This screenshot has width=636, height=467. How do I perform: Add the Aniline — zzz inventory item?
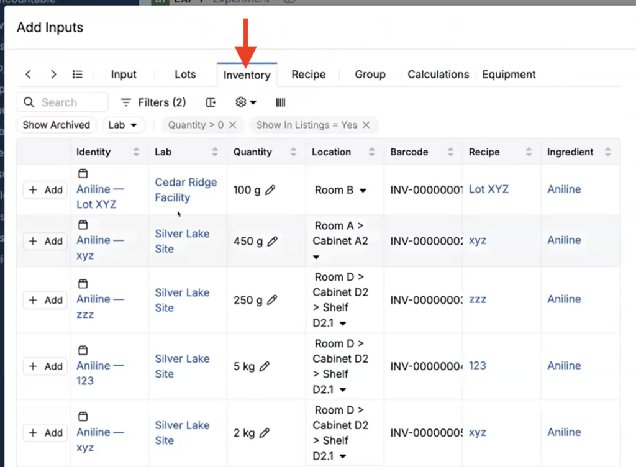coord(45,300)
